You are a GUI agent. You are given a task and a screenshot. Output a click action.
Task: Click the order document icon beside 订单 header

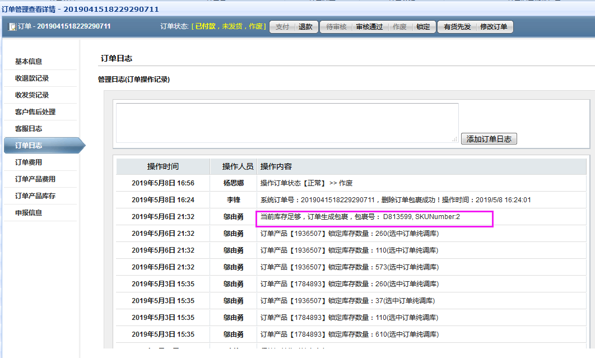click(x=12, y=26)
